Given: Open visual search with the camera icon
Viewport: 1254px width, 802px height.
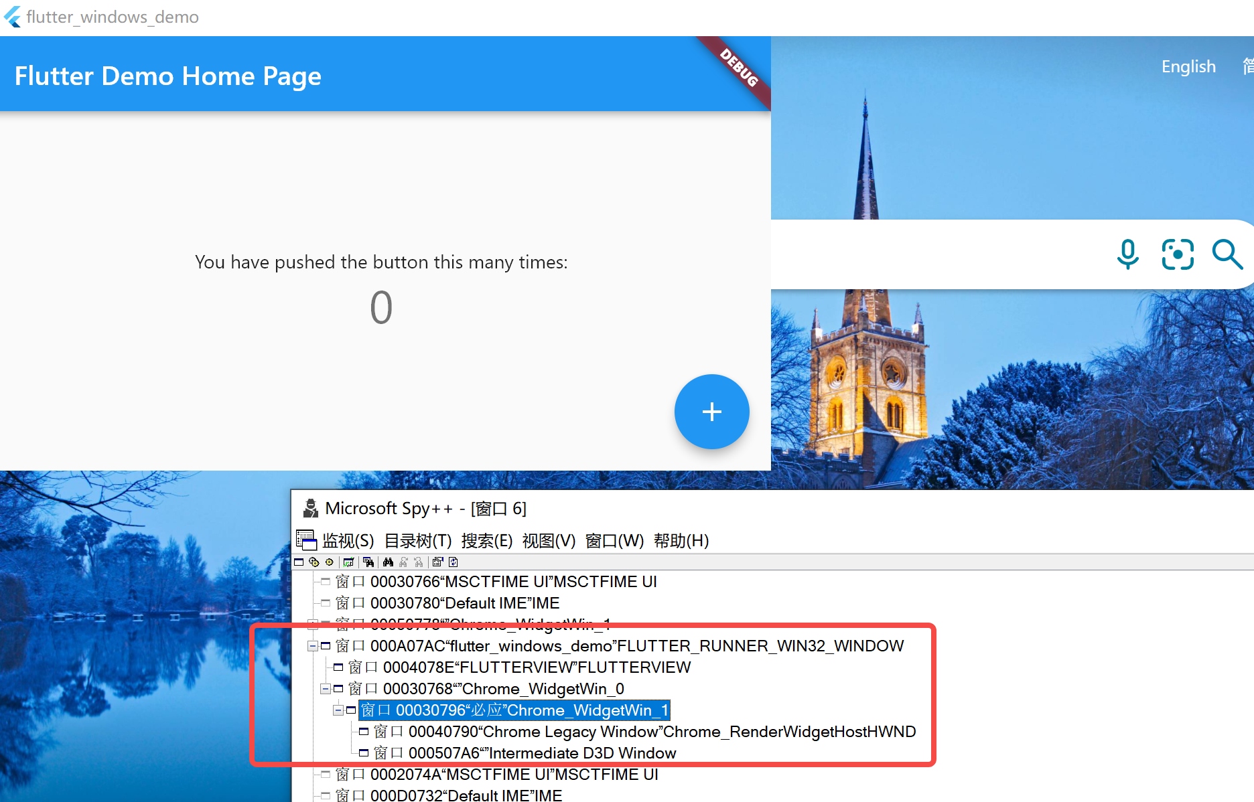Looking at the screenshot, I should coord(1178,254).
